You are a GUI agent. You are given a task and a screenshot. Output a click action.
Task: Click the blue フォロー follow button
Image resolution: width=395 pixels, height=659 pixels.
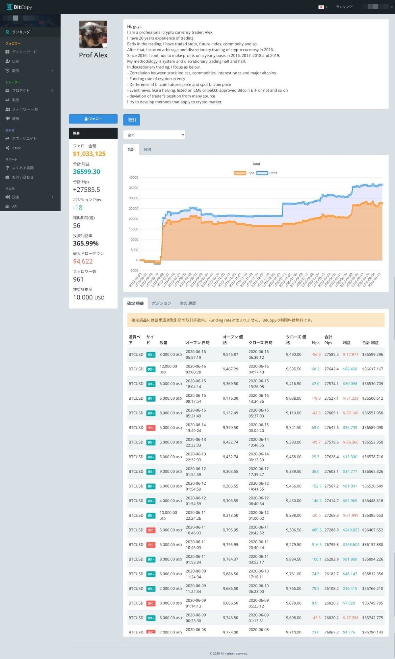click(93, 119)
